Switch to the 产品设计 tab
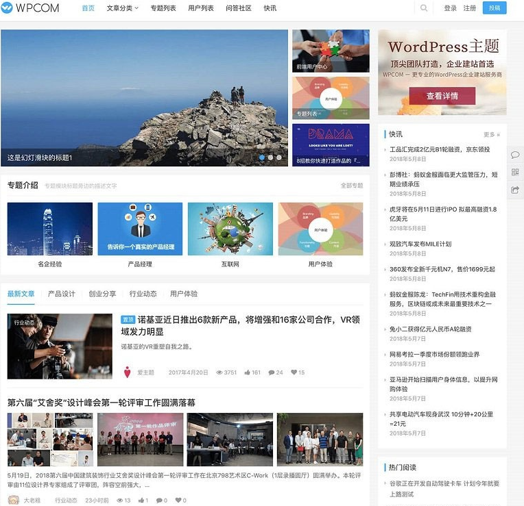Viewport: 524px width, 506px height. click(x=62, y=294)
